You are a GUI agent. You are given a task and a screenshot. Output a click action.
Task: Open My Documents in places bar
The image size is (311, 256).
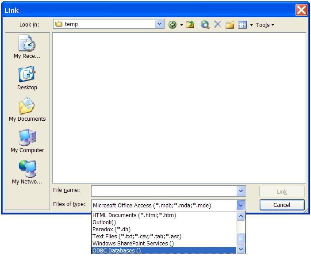27,110
